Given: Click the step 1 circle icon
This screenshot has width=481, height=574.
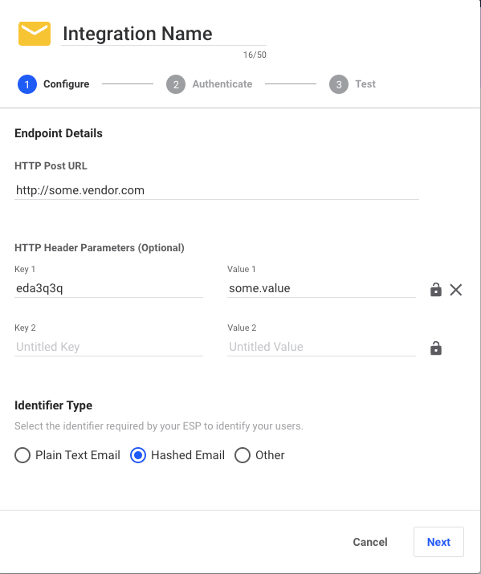Looking at the screenshot, I should click(27, 84).
